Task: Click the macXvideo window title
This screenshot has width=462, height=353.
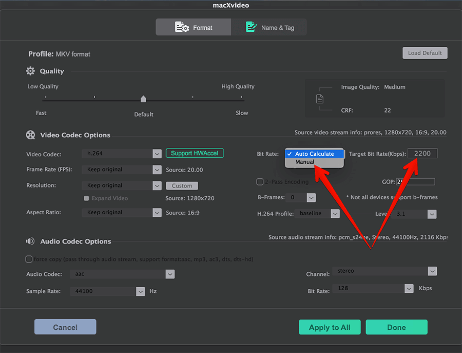Action: coord(231,5)
